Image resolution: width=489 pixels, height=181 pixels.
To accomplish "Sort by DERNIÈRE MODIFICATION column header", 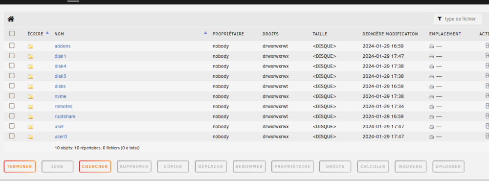I will click(390, 34).
